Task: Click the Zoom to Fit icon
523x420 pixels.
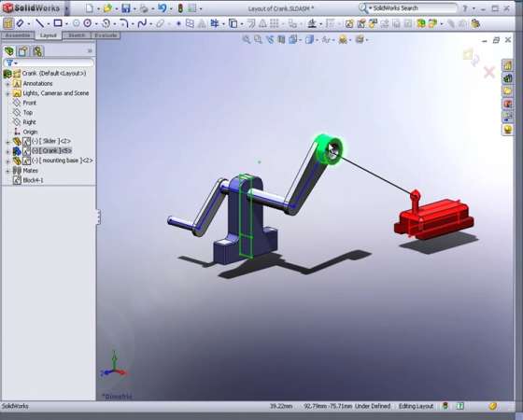Action: pos(247,39)
